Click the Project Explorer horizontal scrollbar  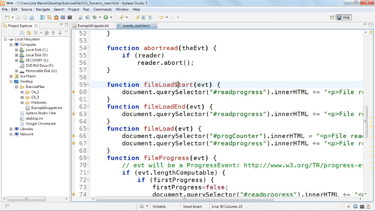(27, 199)
